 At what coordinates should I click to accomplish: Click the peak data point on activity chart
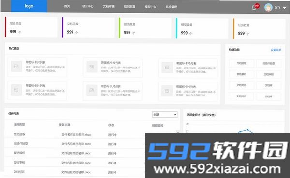247,130
